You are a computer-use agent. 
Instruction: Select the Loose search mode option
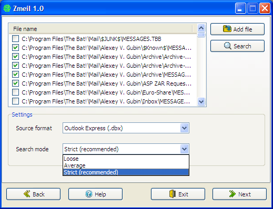click(x=126, y=159)
